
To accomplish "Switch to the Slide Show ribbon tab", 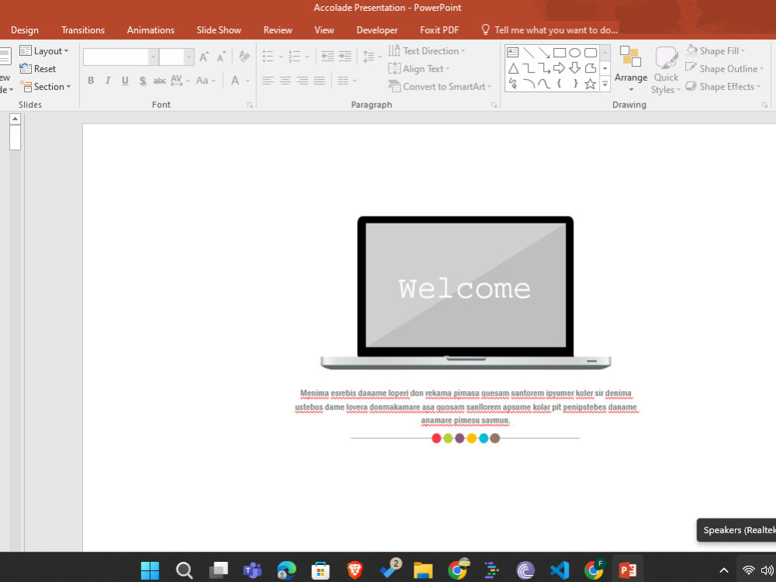I will tap(218, 29).
